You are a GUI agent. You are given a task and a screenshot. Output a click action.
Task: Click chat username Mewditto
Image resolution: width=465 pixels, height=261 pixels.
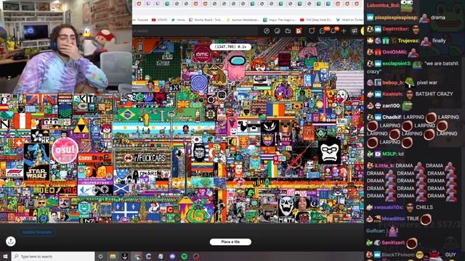[392, 219]
